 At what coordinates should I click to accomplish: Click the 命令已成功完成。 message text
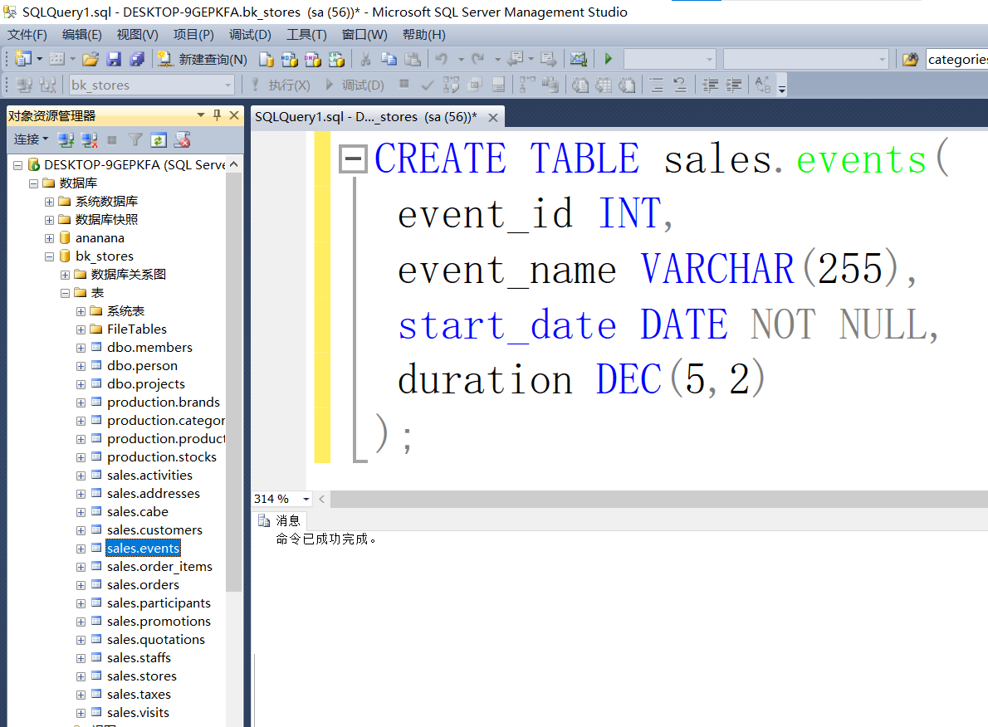326,539
